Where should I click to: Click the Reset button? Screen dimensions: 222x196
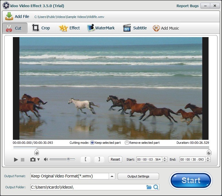point(115,159)
